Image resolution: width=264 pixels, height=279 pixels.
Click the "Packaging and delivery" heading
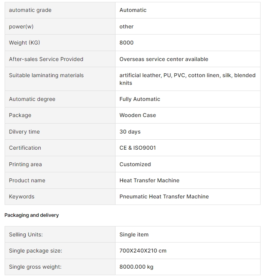coord(31,215)
